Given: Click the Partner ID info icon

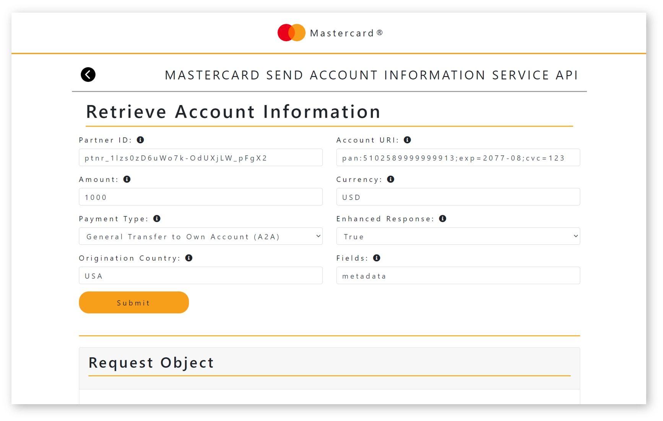Looking at the screenshot, I should tap(140, 140).
